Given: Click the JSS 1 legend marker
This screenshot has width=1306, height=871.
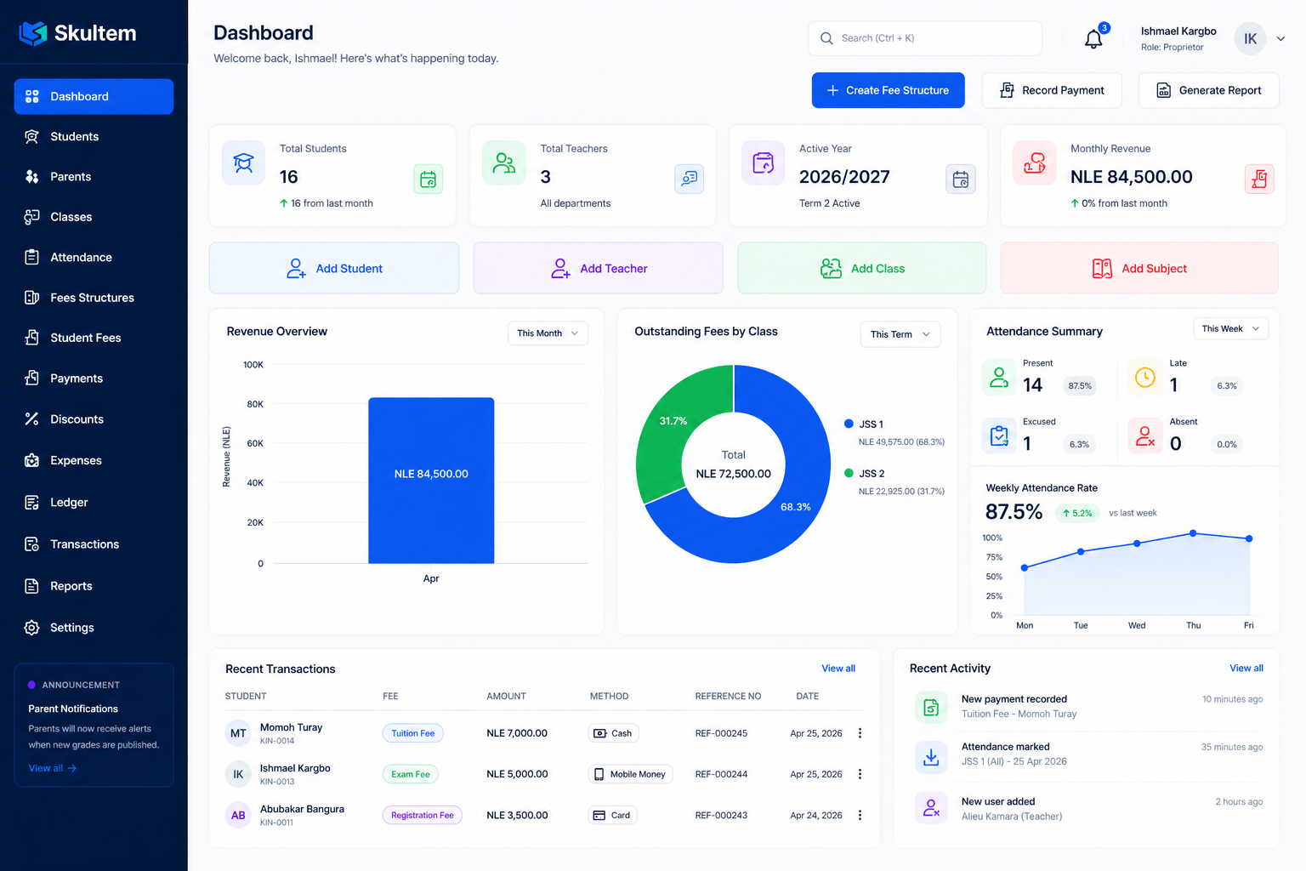Looking at the screenshot, I should (849, 424).
